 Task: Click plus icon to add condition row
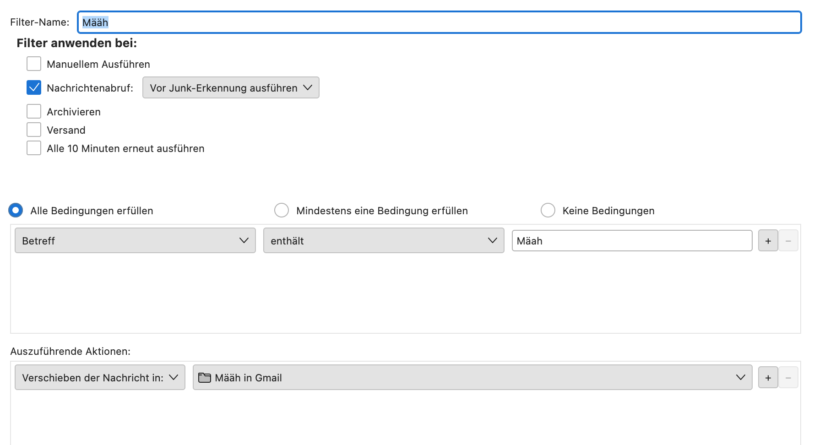768,241
